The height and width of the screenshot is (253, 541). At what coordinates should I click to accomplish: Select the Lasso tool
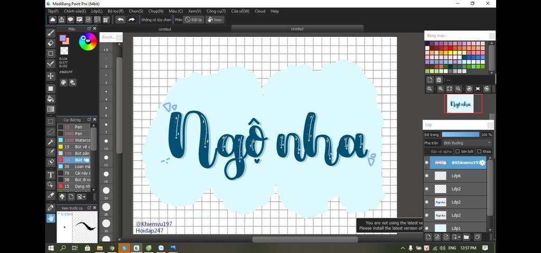click(x=51, y=131)
